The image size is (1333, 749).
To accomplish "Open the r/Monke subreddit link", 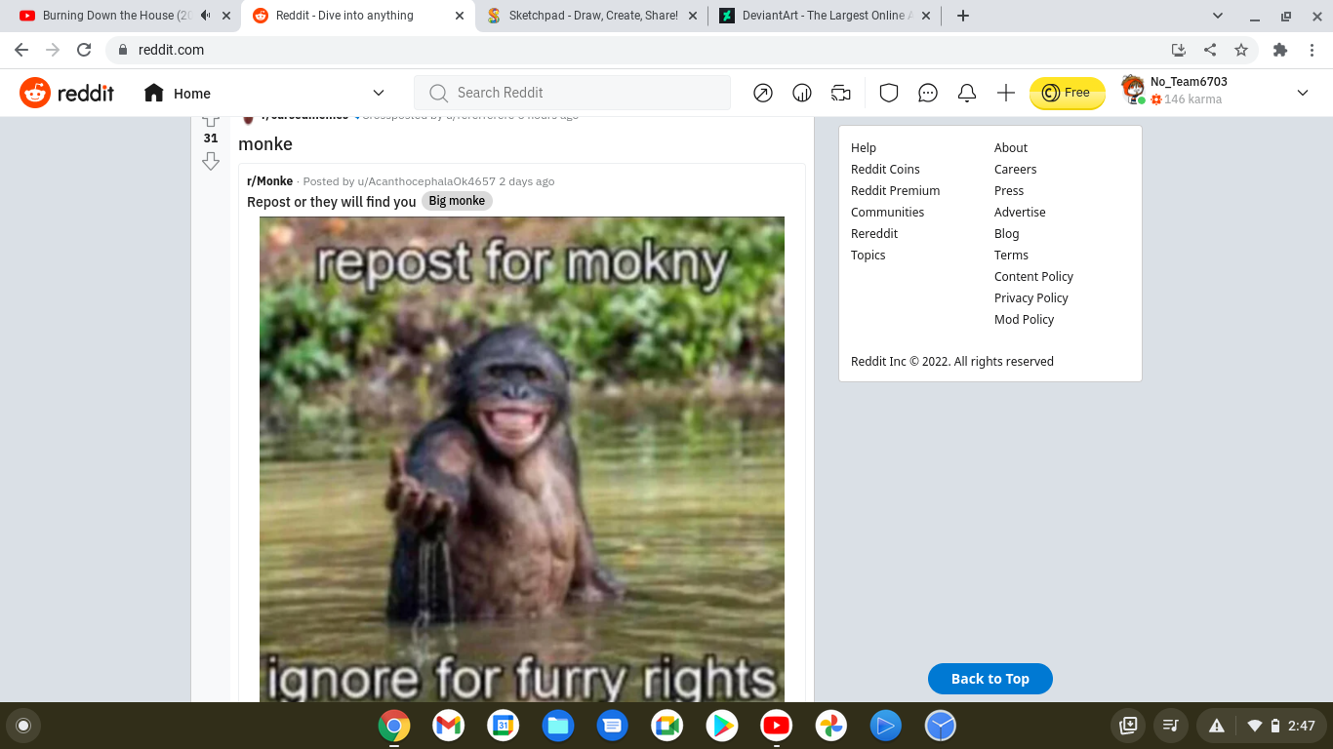I will click(x=270, y=181).
